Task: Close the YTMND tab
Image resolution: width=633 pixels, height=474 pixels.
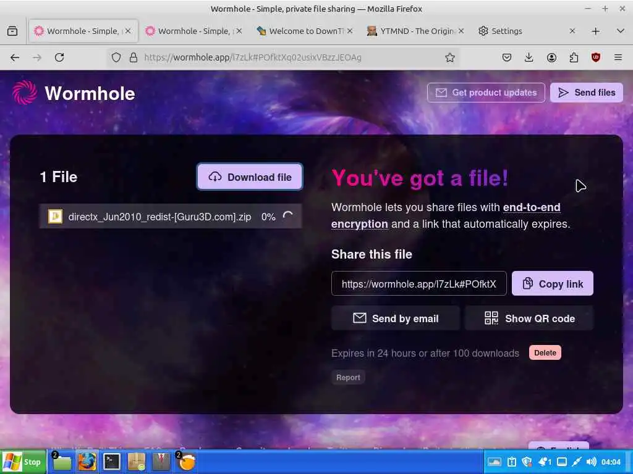Action: click(461, 31)
